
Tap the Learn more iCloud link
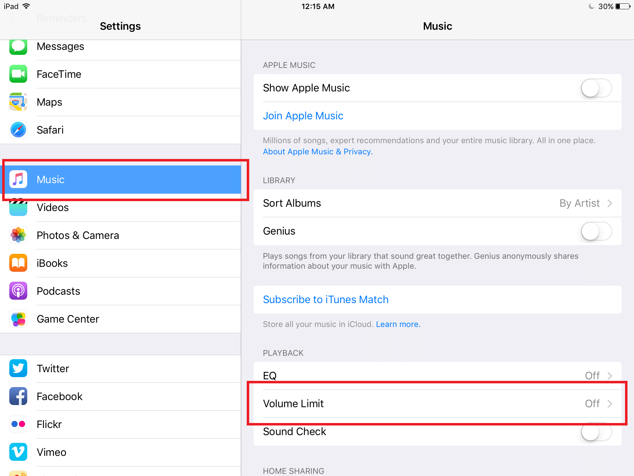(x=398, y=324)
